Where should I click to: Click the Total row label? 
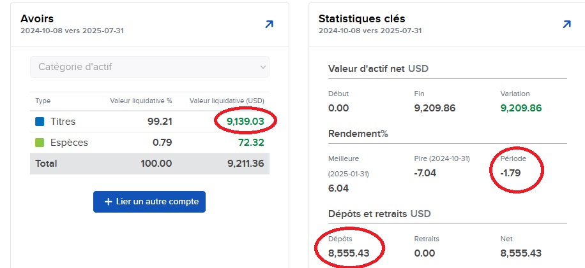pos(46,164)
